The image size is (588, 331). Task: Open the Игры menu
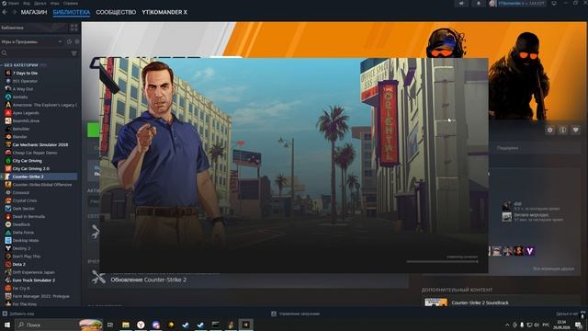[55, 3]
